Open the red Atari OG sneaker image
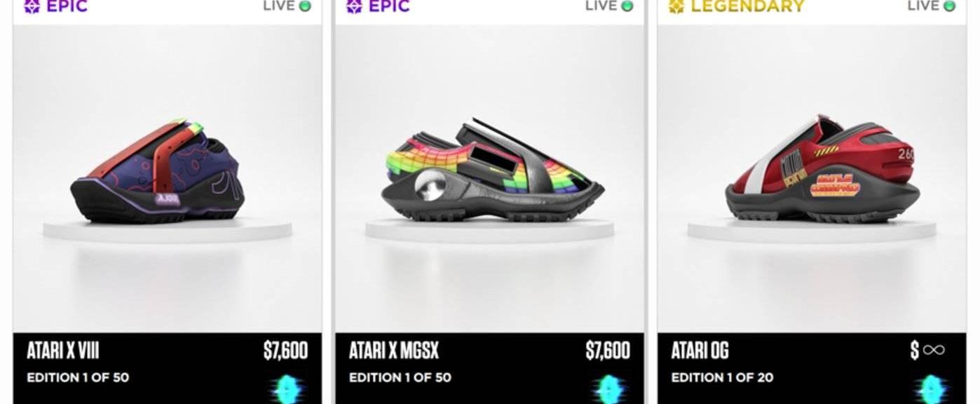 822,170
